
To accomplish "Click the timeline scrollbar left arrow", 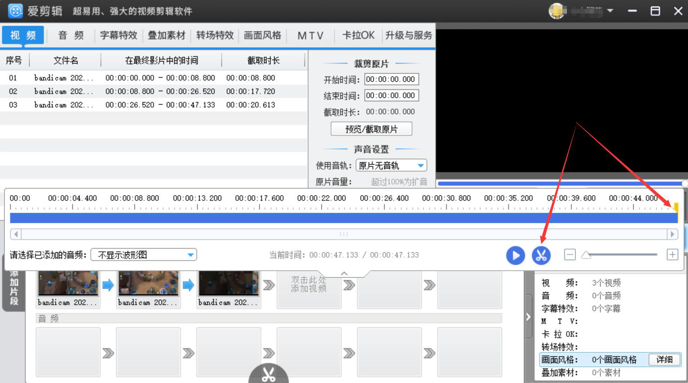I will point(16,234).
